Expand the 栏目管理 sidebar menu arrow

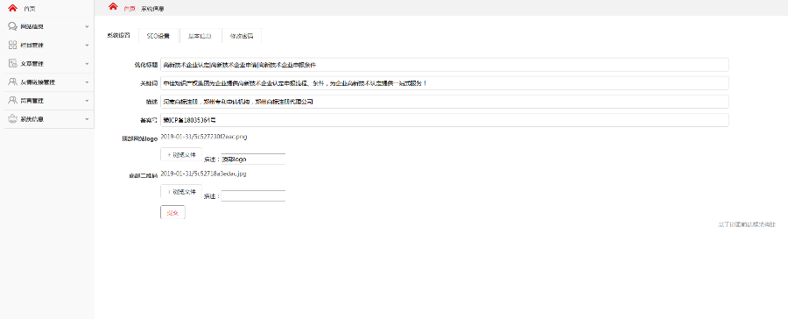87,46
